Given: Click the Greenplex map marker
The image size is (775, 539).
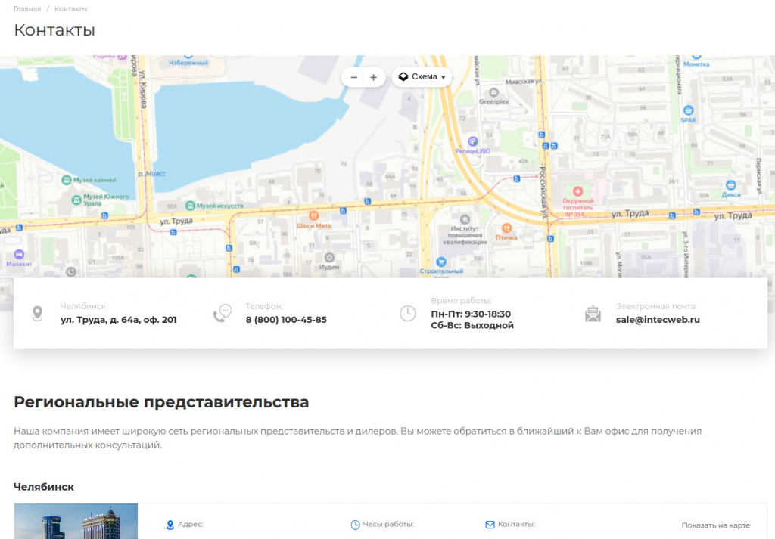Looking at the screenshot, I should [x=493, y=92].
